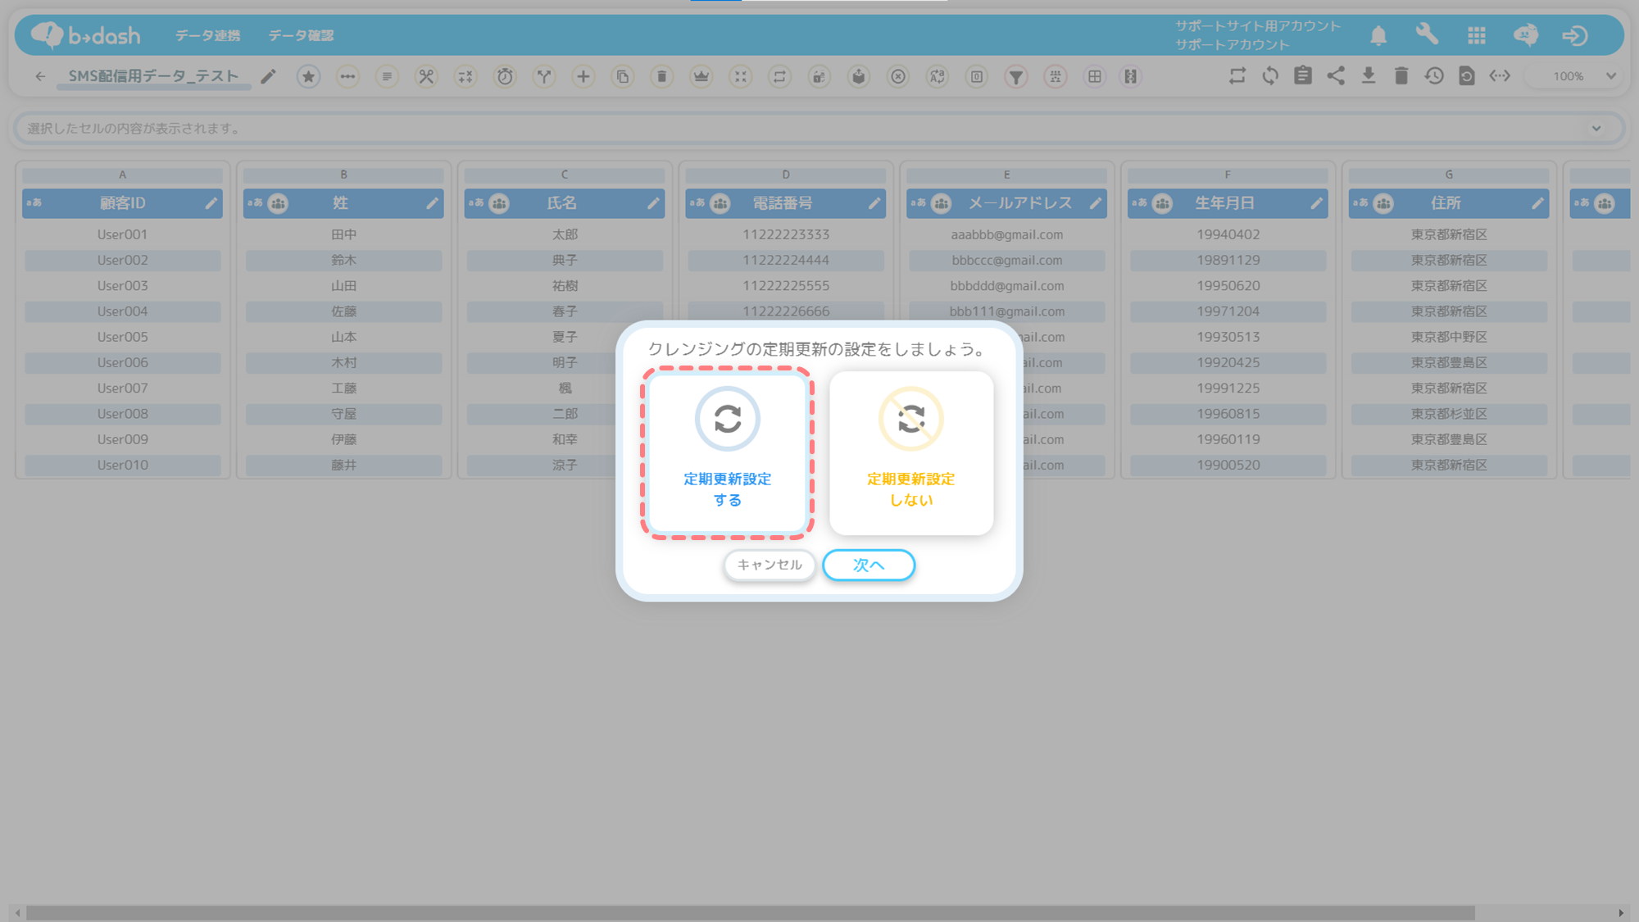Screen dimensions: 1639x922
Task: Select 定期更新設定する option card
Action: (x=727, y=452)
